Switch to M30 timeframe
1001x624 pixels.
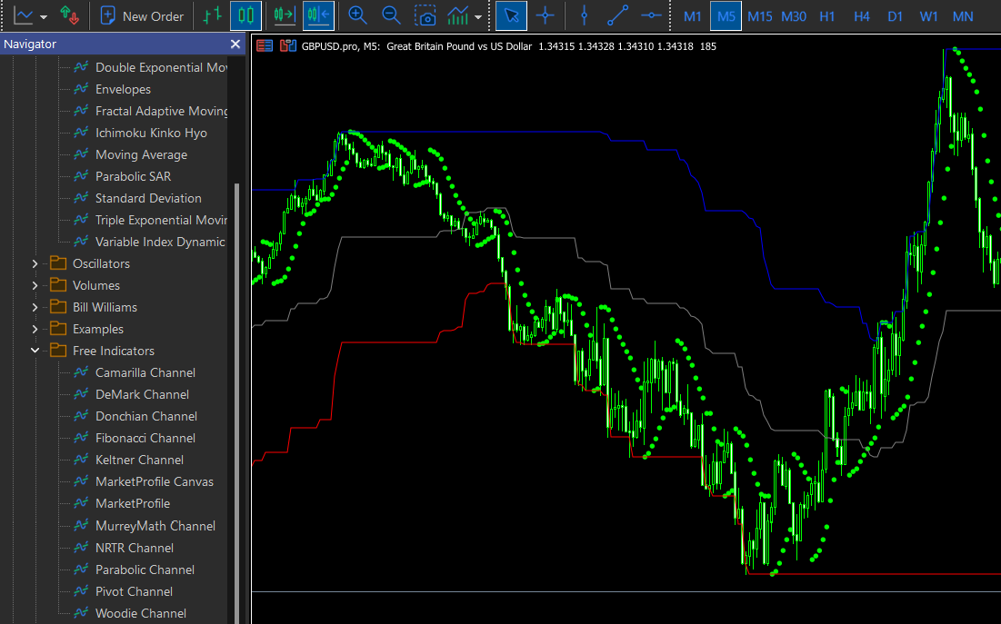(x=794, y=16)
